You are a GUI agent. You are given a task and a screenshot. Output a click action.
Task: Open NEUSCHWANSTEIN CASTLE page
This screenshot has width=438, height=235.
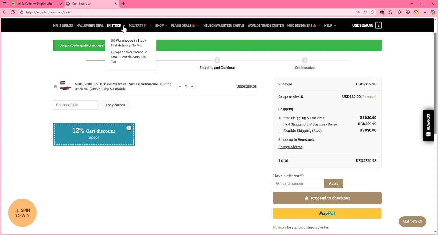coord(224,26)
